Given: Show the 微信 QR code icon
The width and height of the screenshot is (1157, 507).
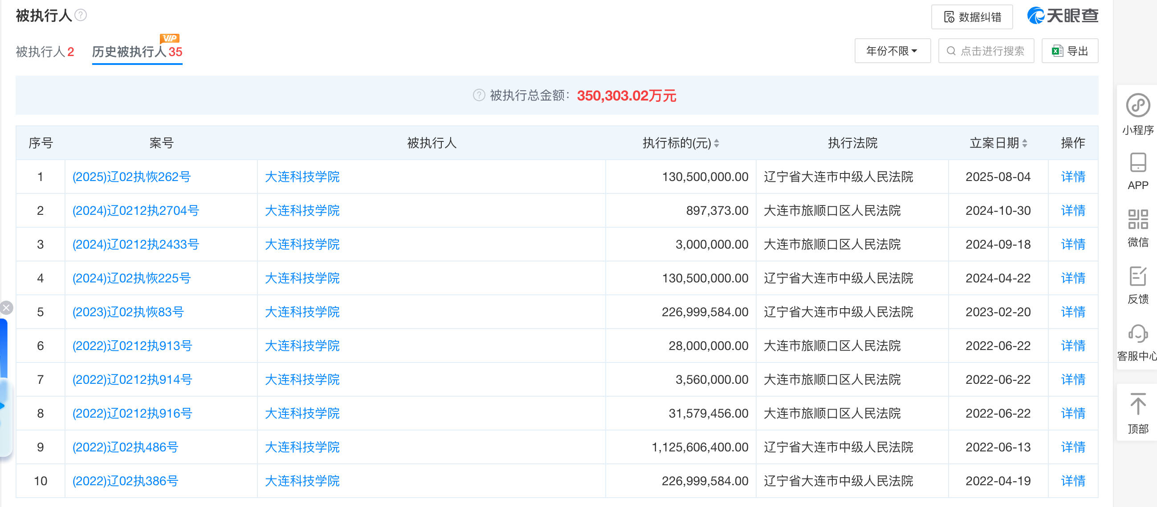Looking at the screenshot, I should pos(1137,219).
